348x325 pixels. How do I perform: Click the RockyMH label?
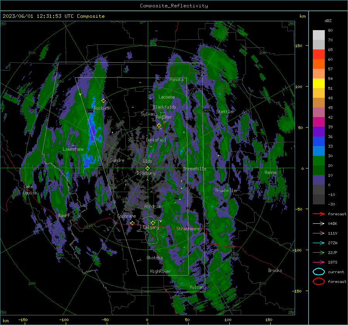[102, 108]
